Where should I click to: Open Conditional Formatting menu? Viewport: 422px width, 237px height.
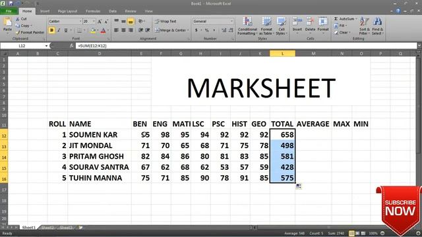247,26
